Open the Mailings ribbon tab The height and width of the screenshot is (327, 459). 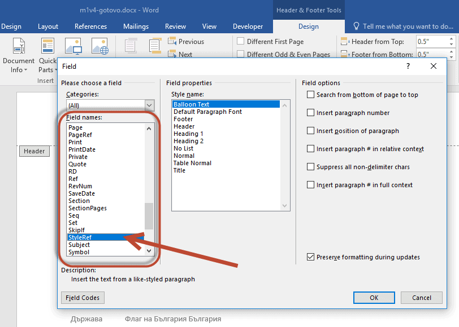pos(136,26)
